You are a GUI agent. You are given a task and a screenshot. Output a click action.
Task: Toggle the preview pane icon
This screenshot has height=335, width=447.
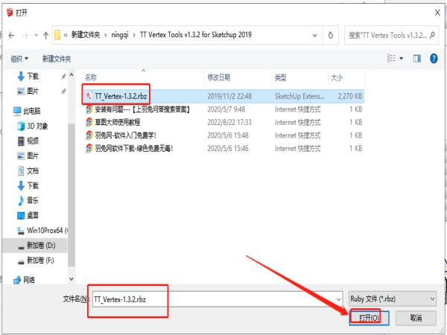(416, 58)
